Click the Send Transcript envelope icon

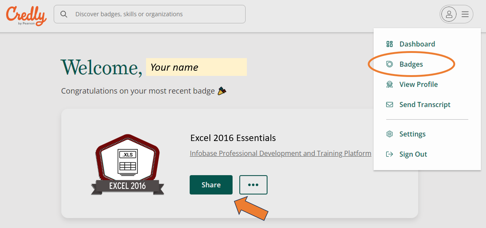pyautogui.click(x=389, y=105)
